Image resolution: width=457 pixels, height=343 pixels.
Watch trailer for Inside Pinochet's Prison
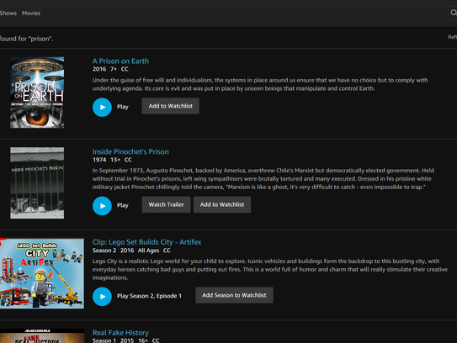[166, 204]
